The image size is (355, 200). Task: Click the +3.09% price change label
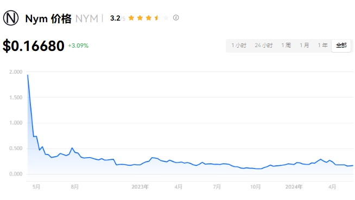click(78, 46)
